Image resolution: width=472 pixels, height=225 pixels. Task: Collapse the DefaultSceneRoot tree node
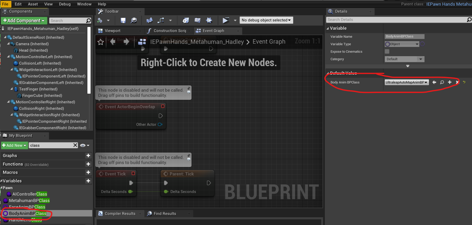pos(5,37)
